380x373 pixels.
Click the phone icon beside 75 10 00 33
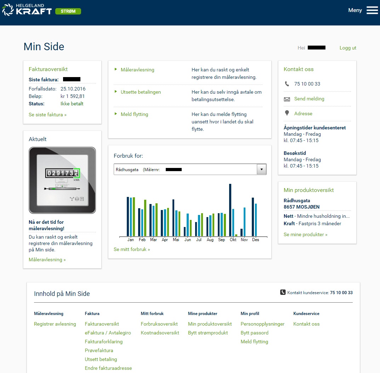coord(287,84)
